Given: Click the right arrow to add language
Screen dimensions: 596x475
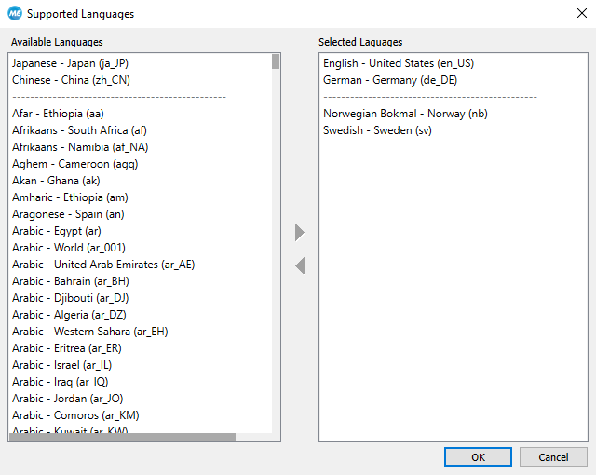Looking at the screenshot, I should coord(300,232).
